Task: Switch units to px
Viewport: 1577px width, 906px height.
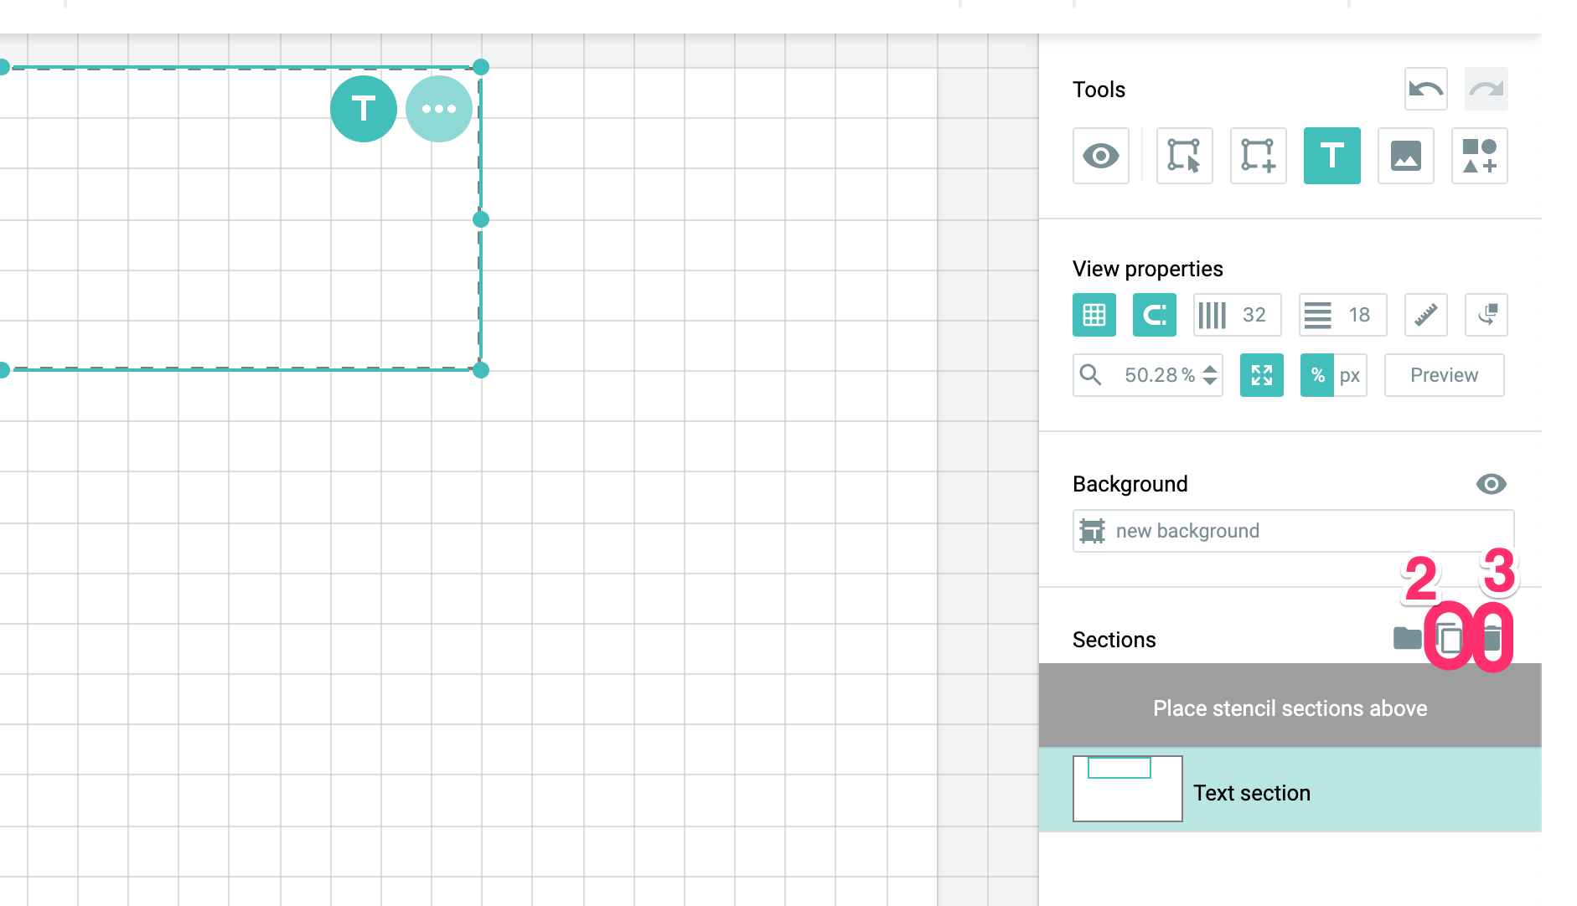Action: point(1350,375)
